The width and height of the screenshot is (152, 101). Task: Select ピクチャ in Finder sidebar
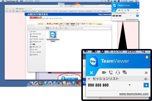[x=34, y=55]
